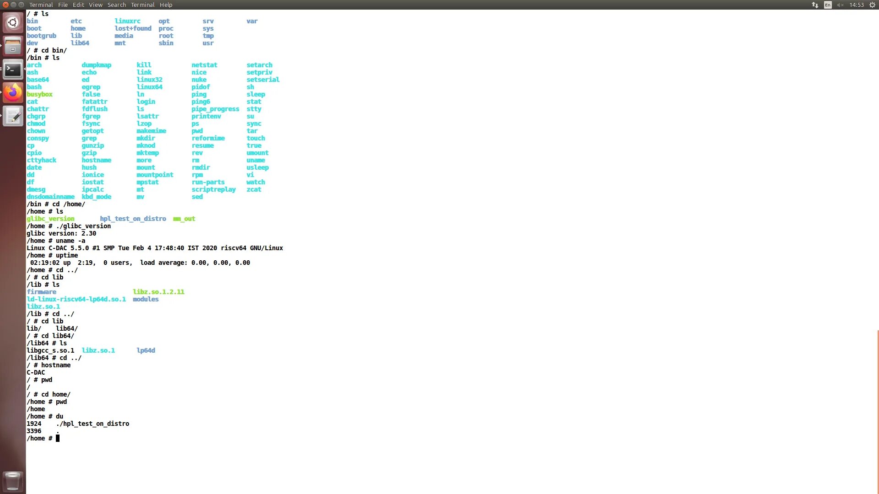Open the Help menu
The height and width of the screenshot is (494, 879).
pyautogui.click(x=166, y=5)
